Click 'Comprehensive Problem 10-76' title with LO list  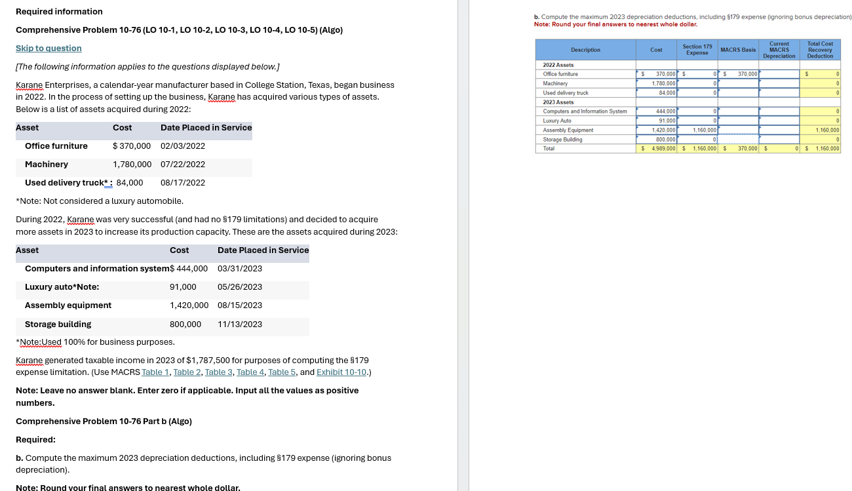179,30
